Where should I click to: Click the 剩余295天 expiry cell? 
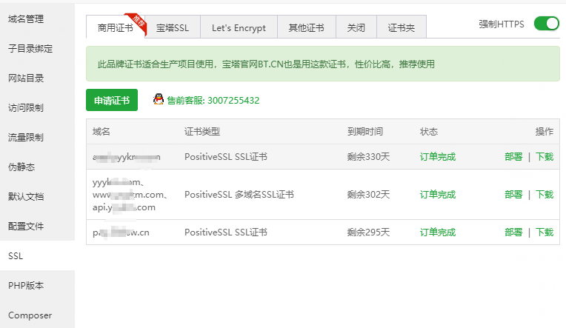tap(368, 232)
